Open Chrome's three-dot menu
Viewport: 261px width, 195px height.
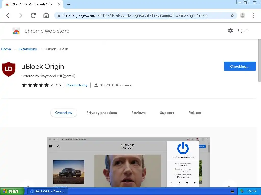click(253, 15)
